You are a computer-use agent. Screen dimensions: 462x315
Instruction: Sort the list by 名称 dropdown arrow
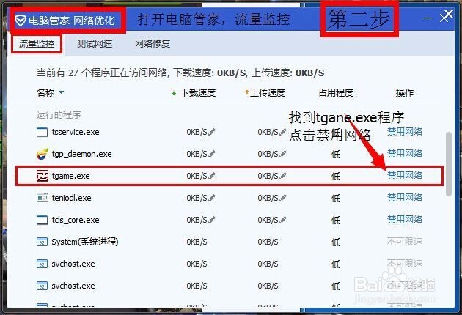[x=62, y=92]
